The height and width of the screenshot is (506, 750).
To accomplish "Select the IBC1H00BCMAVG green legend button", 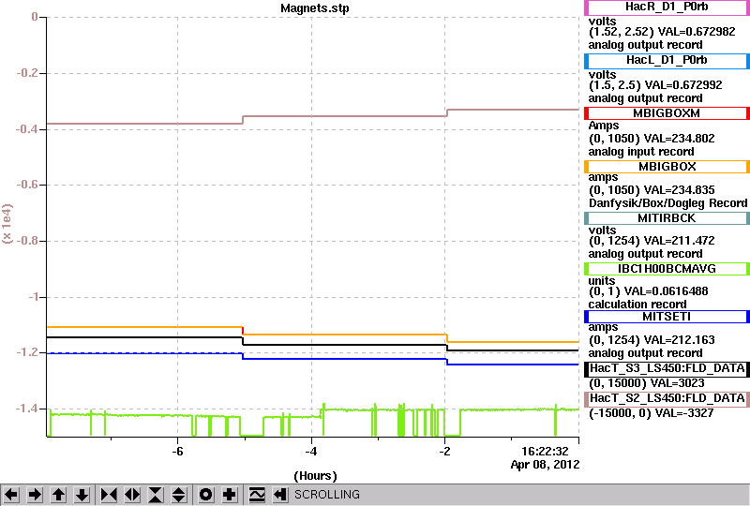I will pyautogui.click(x=667, y=269).
